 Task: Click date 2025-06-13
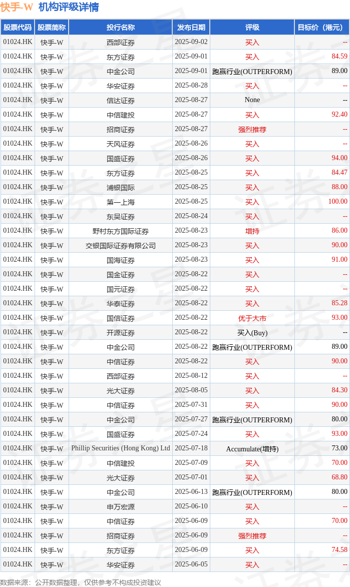pyautogui.click(x=191, y=491)
